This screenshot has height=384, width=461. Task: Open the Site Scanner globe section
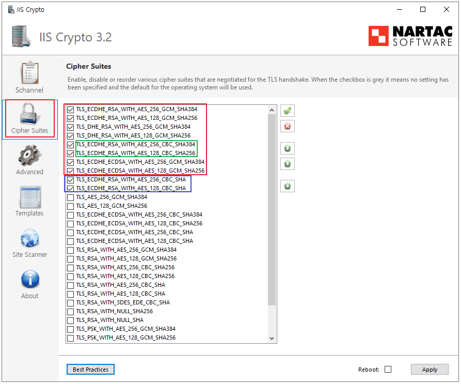(30, 243)
